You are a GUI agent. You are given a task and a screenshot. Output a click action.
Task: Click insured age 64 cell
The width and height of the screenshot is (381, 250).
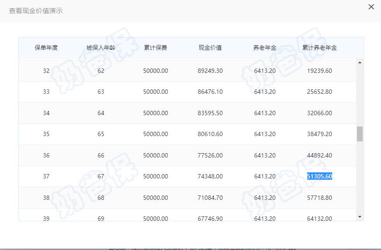[101, 113]
